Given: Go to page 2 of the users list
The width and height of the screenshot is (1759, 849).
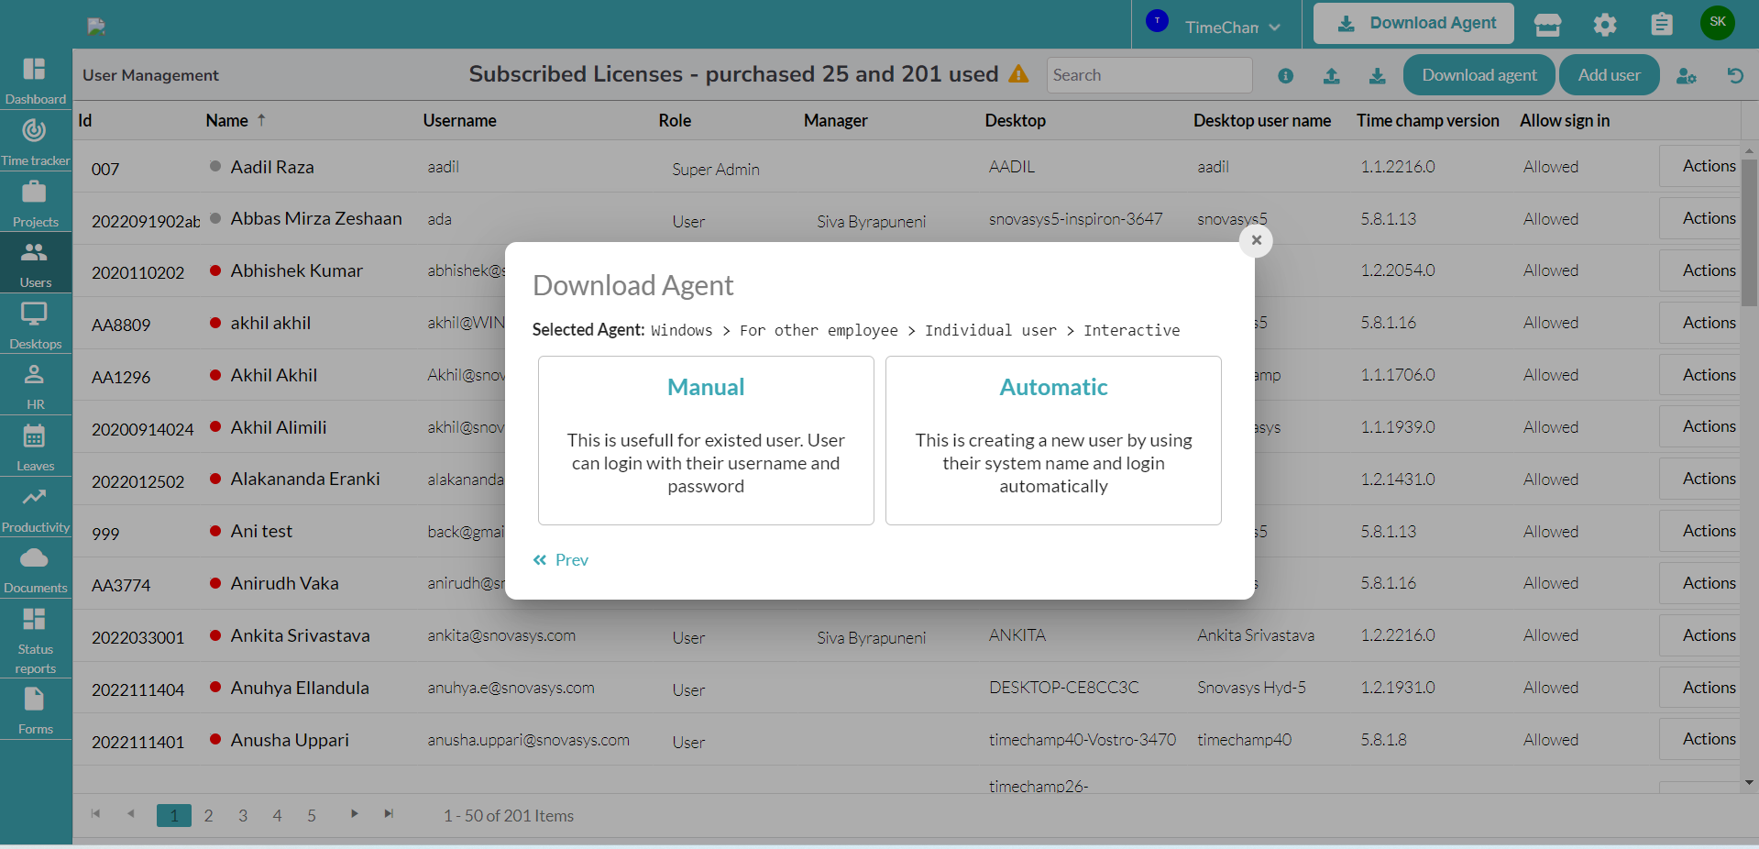Looking at the screenshot, I should 208,815.
